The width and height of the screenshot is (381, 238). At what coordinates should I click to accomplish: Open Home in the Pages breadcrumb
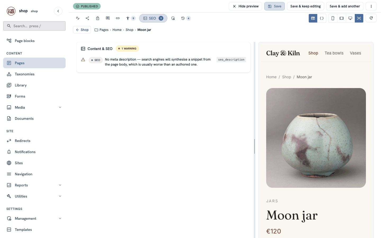click(x=117, y=30)
